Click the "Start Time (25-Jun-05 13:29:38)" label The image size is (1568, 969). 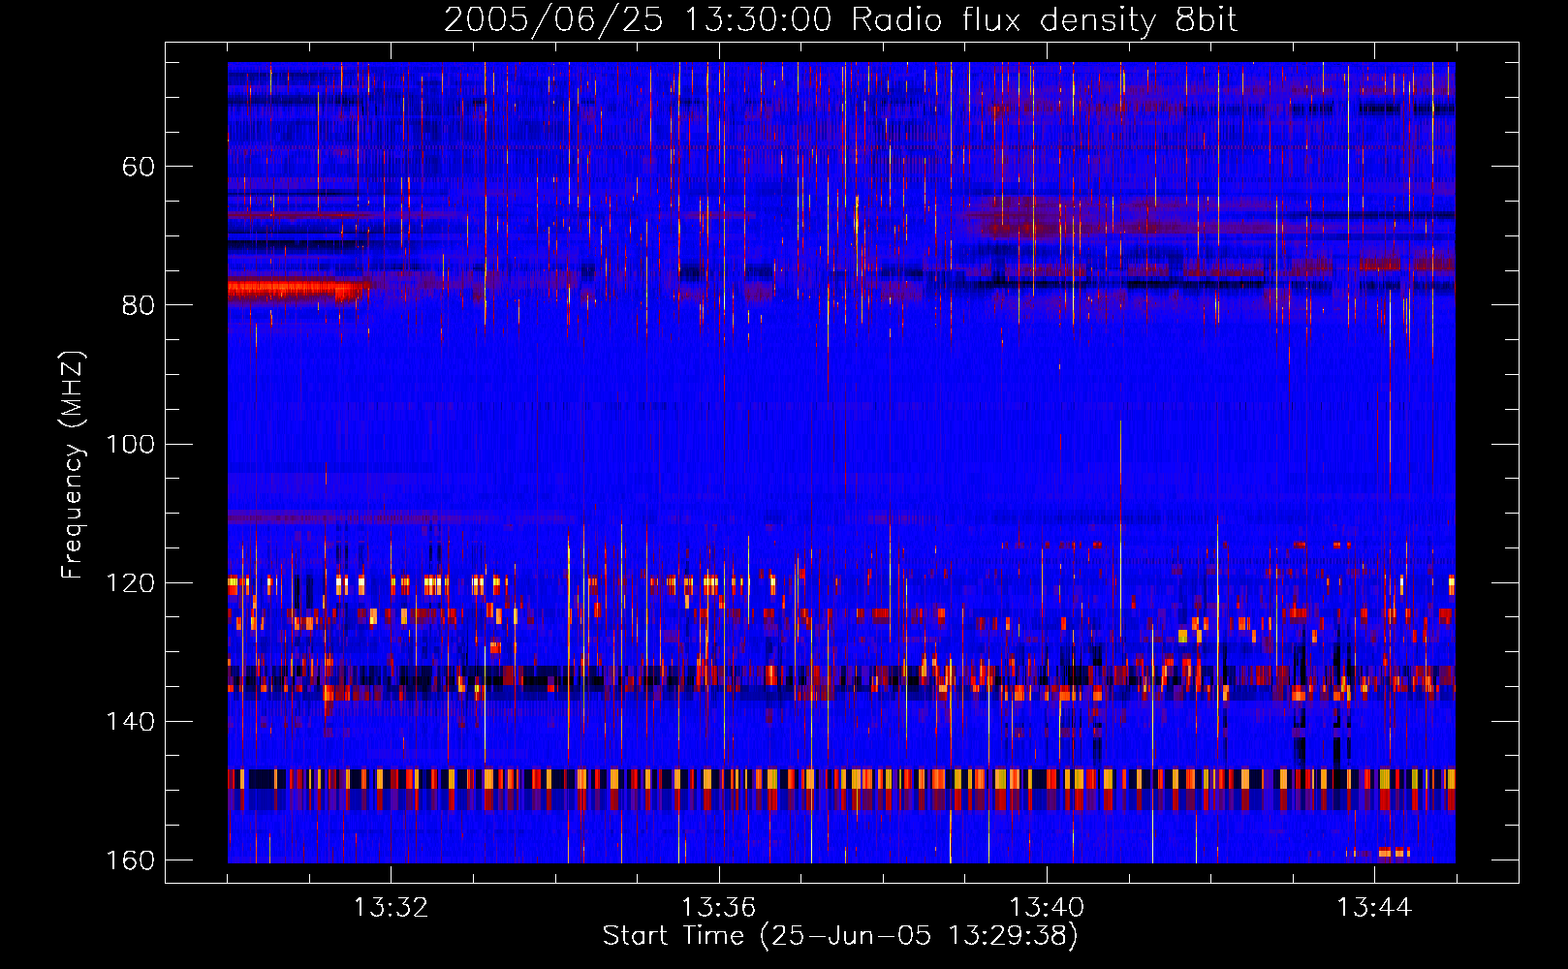coord(840,936)
